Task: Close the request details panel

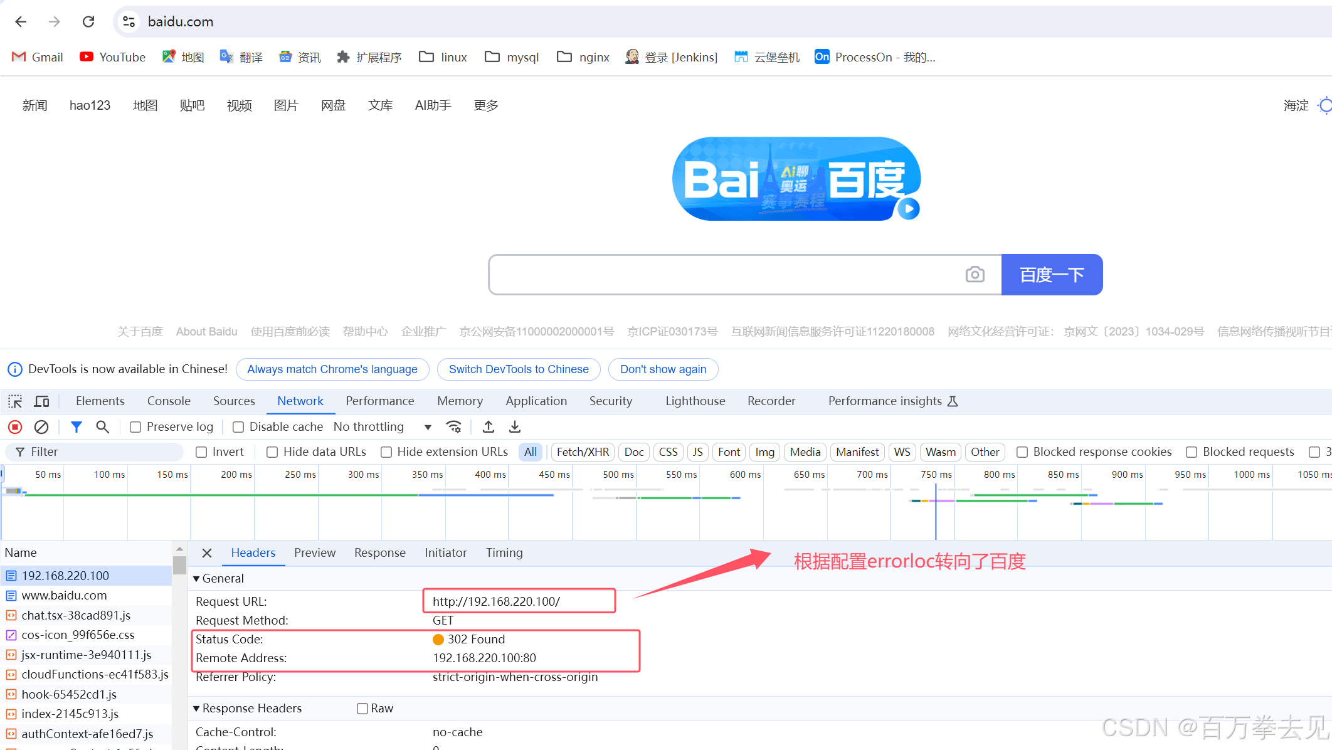Action: pos(206,553)
